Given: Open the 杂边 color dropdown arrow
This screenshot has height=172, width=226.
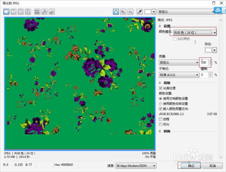Looking at the screenshot, I should point(215,50).
